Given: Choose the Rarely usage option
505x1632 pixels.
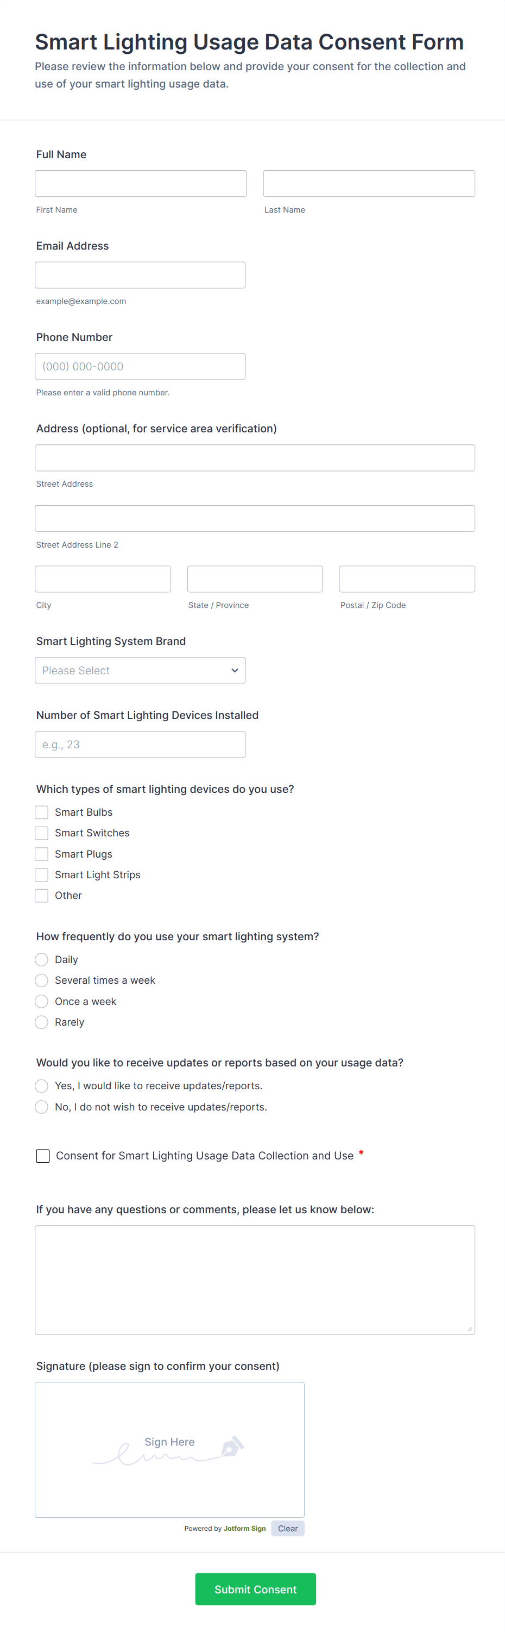Looking at the screenshot, I should [x=41, y=1022].
